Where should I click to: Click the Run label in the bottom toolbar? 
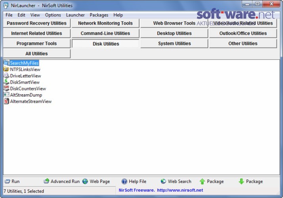(15, 181)
